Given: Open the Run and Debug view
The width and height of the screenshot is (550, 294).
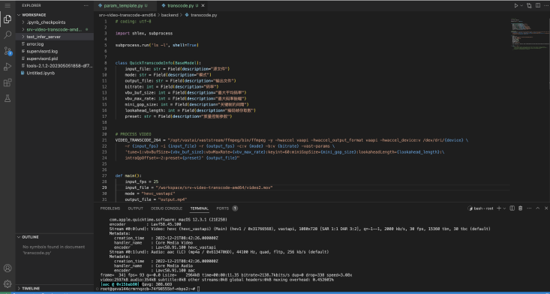Looking at the screenshot, I should pos(8,67).
